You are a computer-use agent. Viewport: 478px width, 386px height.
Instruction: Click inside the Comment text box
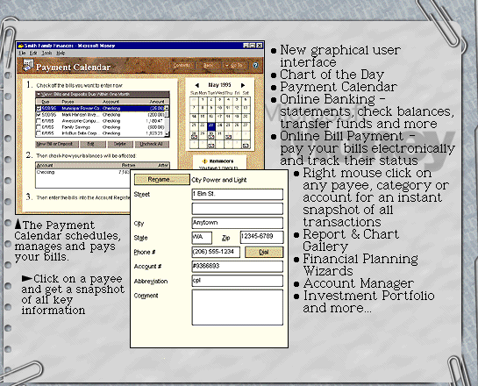[237, 307]
